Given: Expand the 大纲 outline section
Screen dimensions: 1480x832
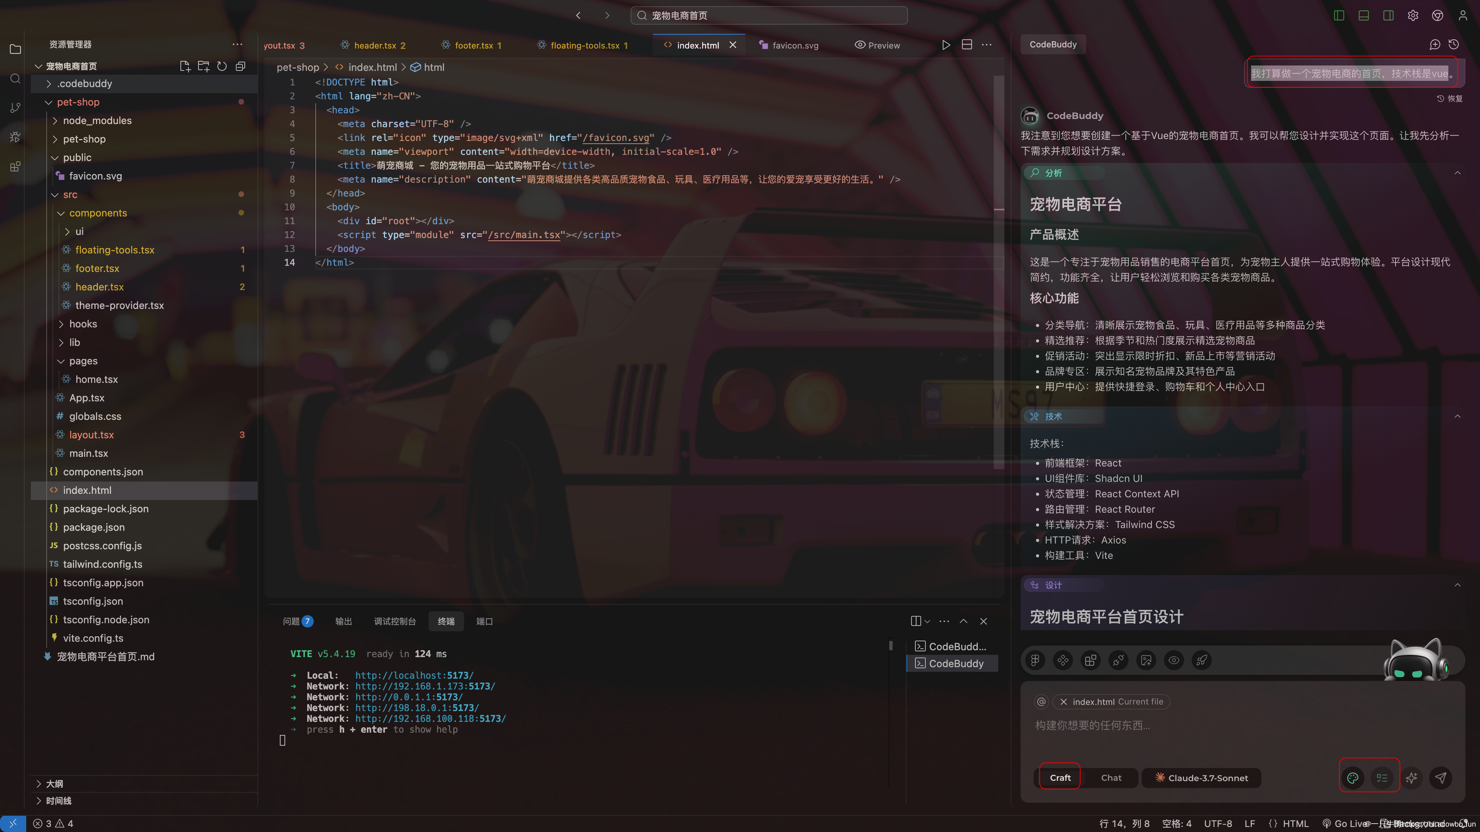Looking at the screenshot, I should tap(144, 784).
